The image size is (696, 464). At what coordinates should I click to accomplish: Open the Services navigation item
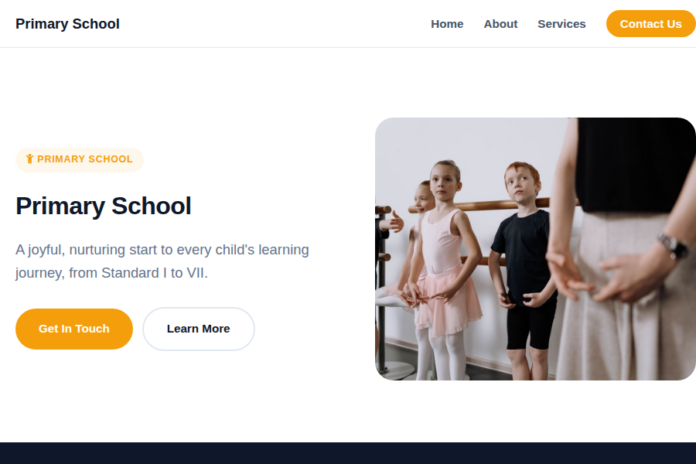coord(561,24)
